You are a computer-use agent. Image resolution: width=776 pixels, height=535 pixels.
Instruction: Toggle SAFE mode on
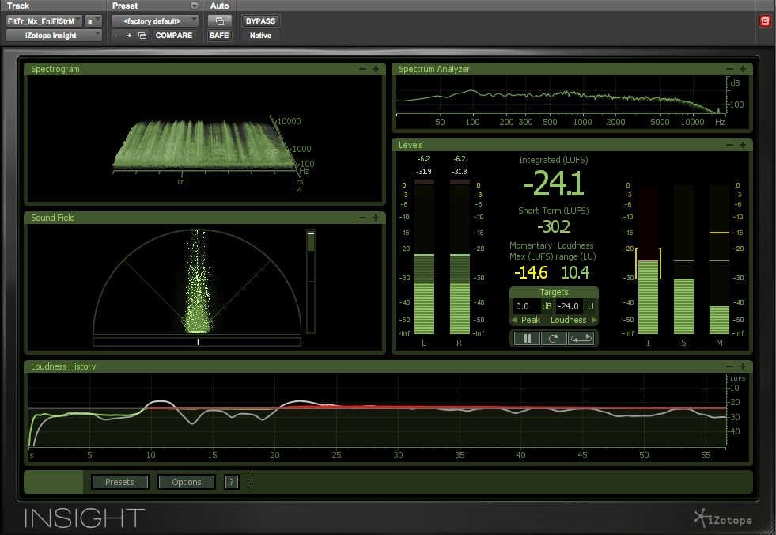pos(219,35)
